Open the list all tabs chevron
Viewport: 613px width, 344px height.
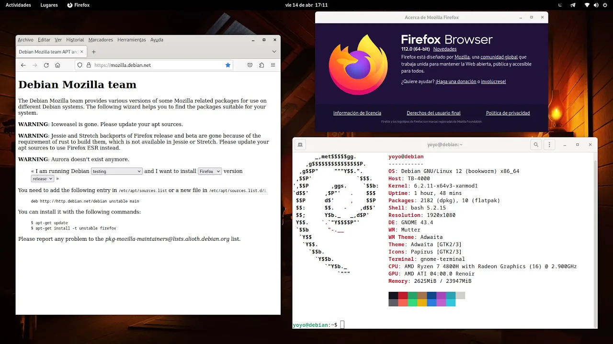(x=274, y=52)
